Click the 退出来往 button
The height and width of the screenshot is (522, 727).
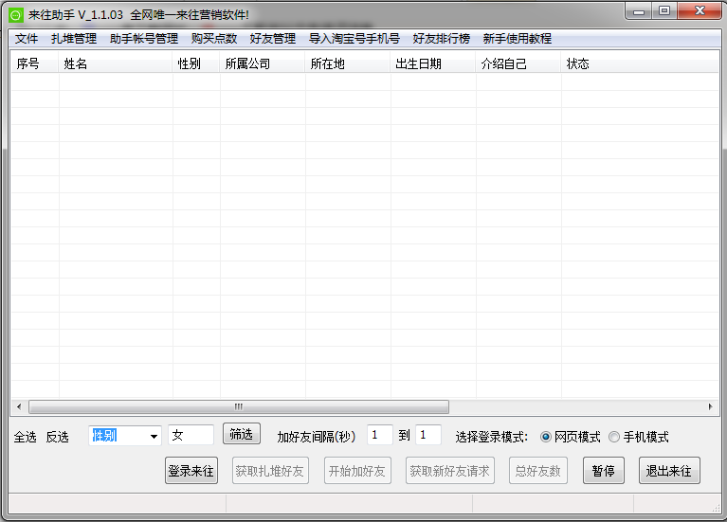tap(668, 471)
